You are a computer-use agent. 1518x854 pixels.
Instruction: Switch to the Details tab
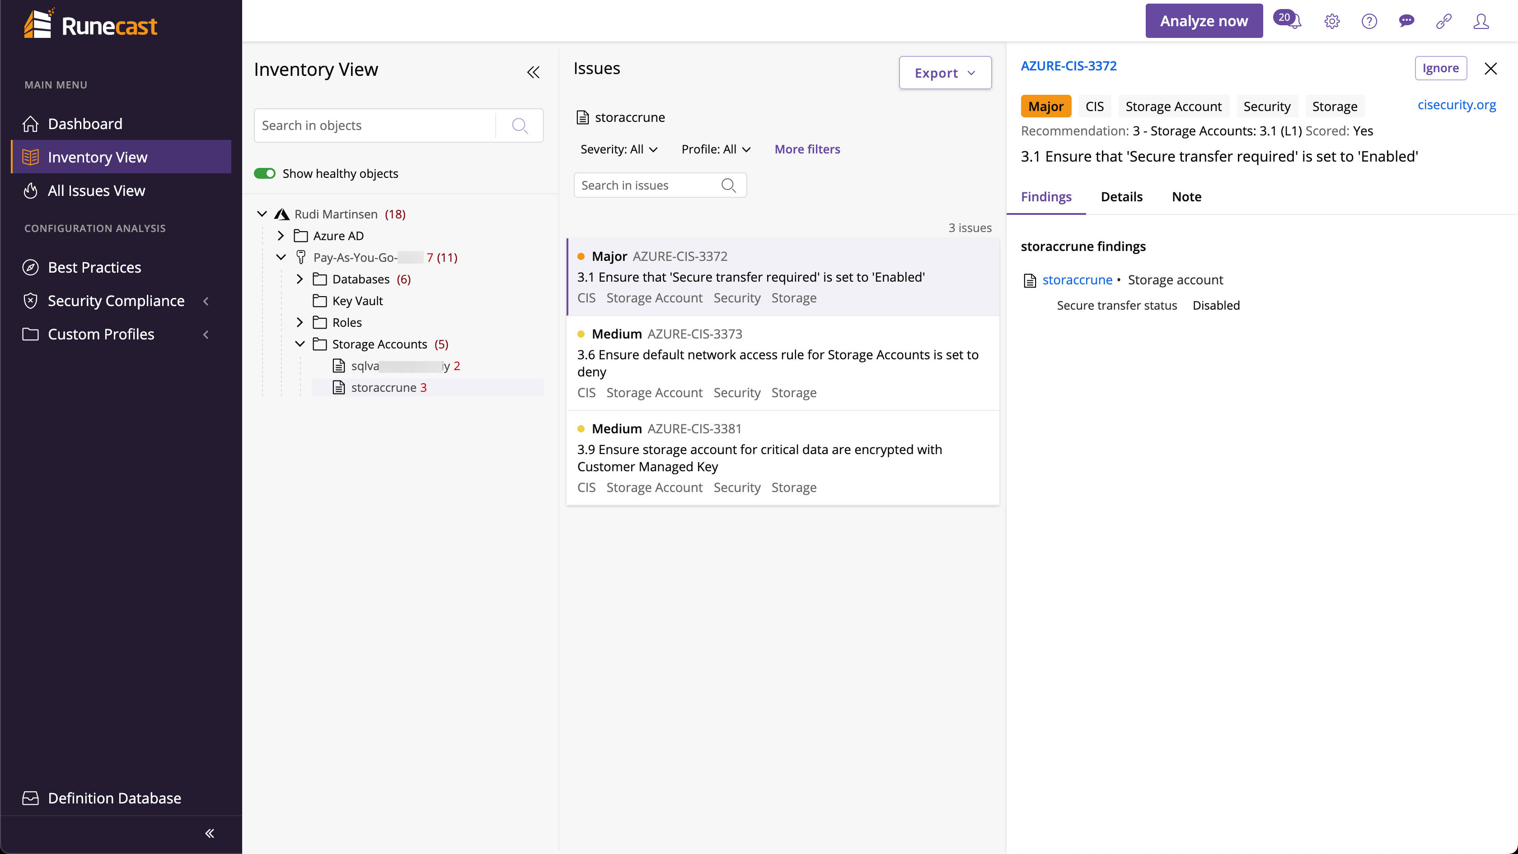(1121, 196)
